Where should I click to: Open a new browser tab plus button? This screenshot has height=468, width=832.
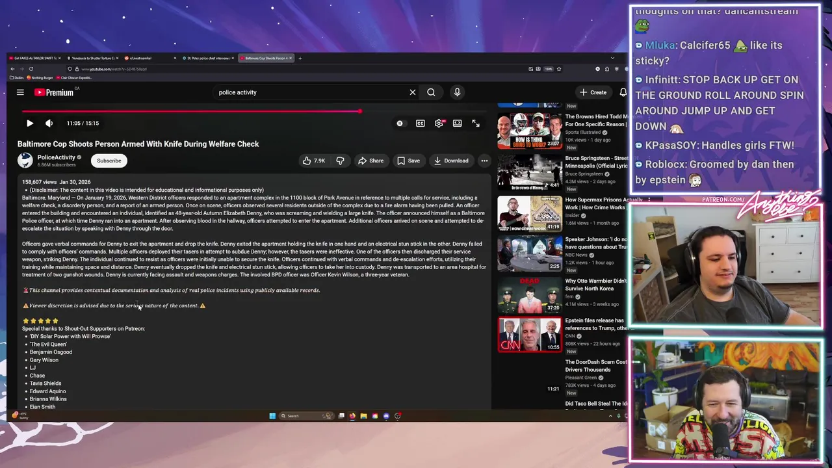click(x=300, y=58)
